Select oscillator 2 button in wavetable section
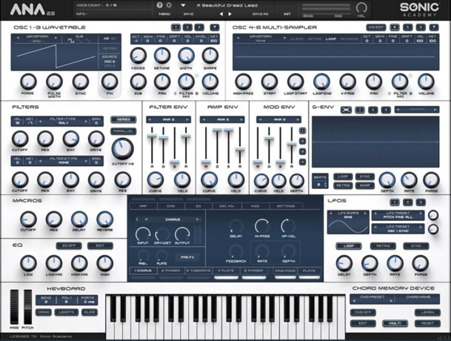The width and height of the screenshot is (451, 341). [187, 27]
